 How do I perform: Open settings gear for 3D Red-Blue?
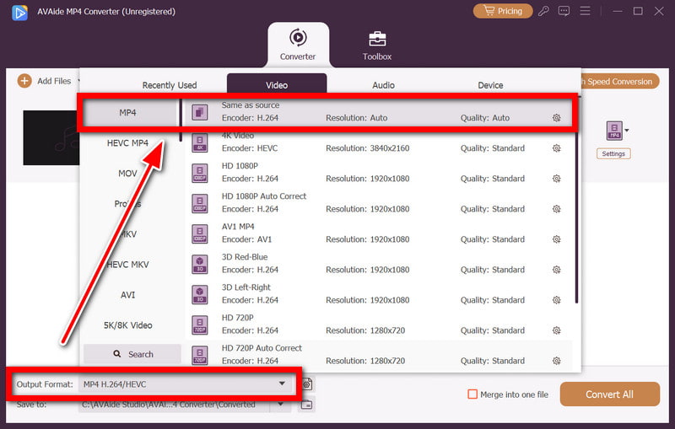[557, 270]
